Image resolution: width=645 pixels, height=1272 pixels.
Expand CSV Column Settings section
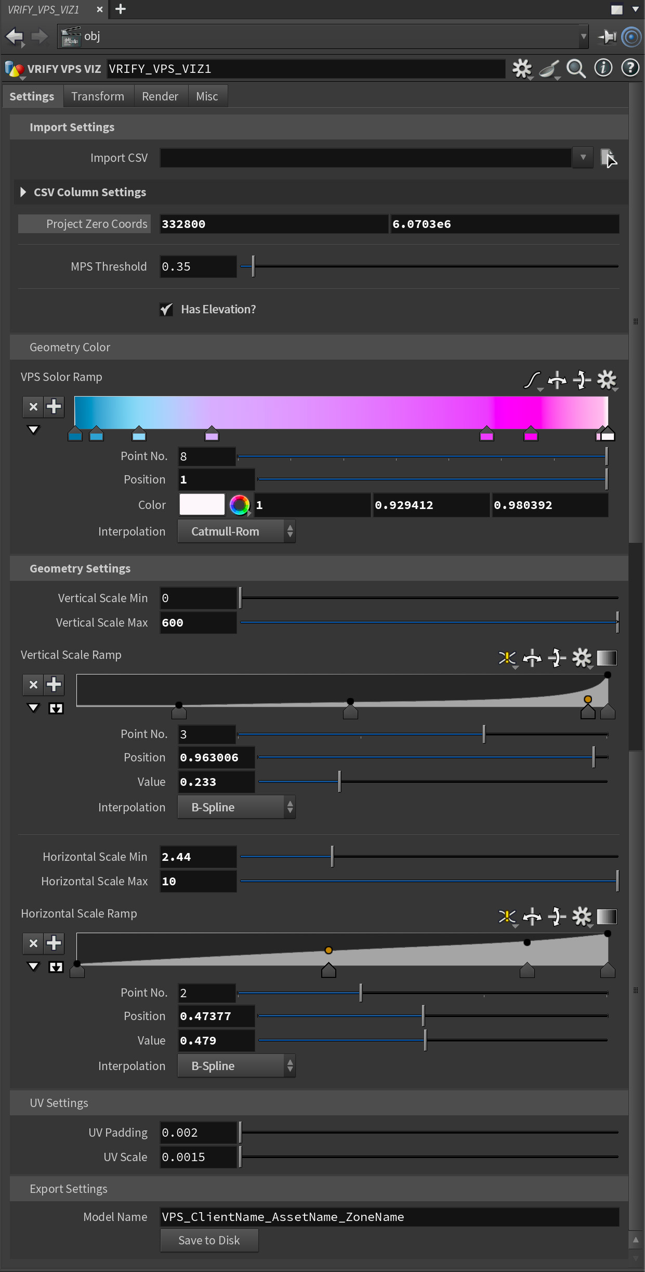coord(23,192)
